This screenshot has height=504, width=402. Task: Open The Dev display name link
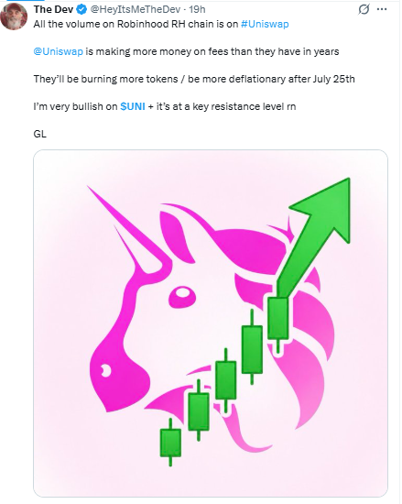point(53,10)
